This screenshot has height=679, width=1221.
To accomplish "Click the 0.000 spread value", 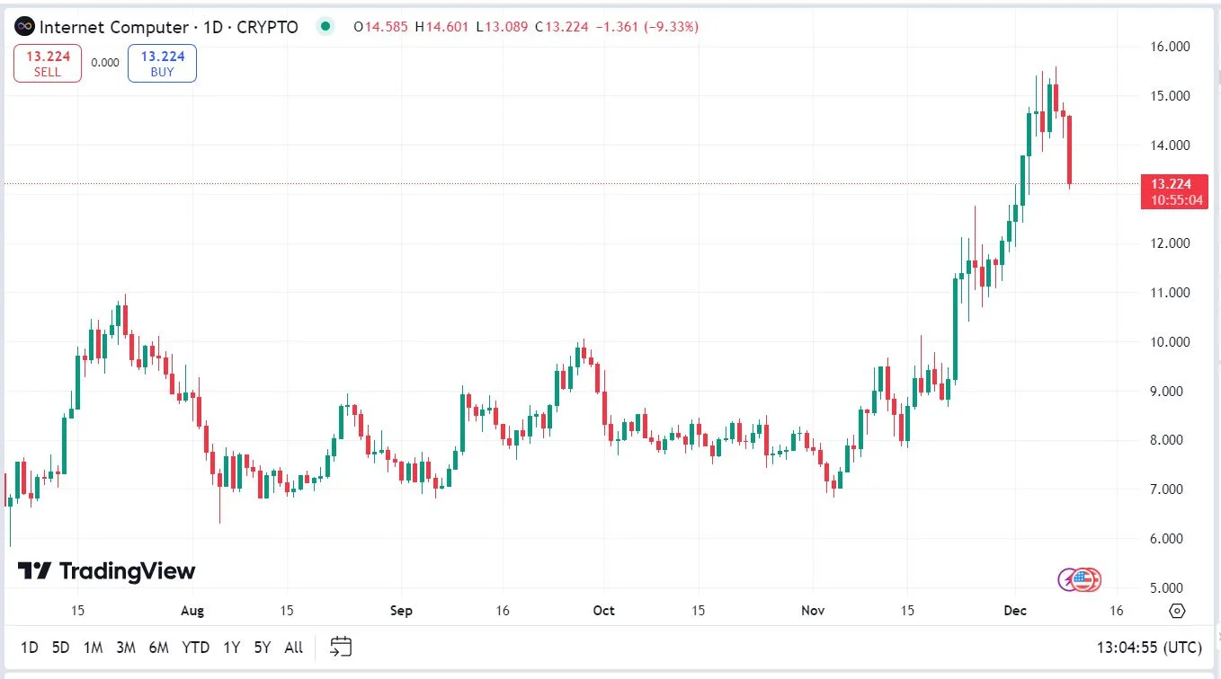I will click(105, 63).
